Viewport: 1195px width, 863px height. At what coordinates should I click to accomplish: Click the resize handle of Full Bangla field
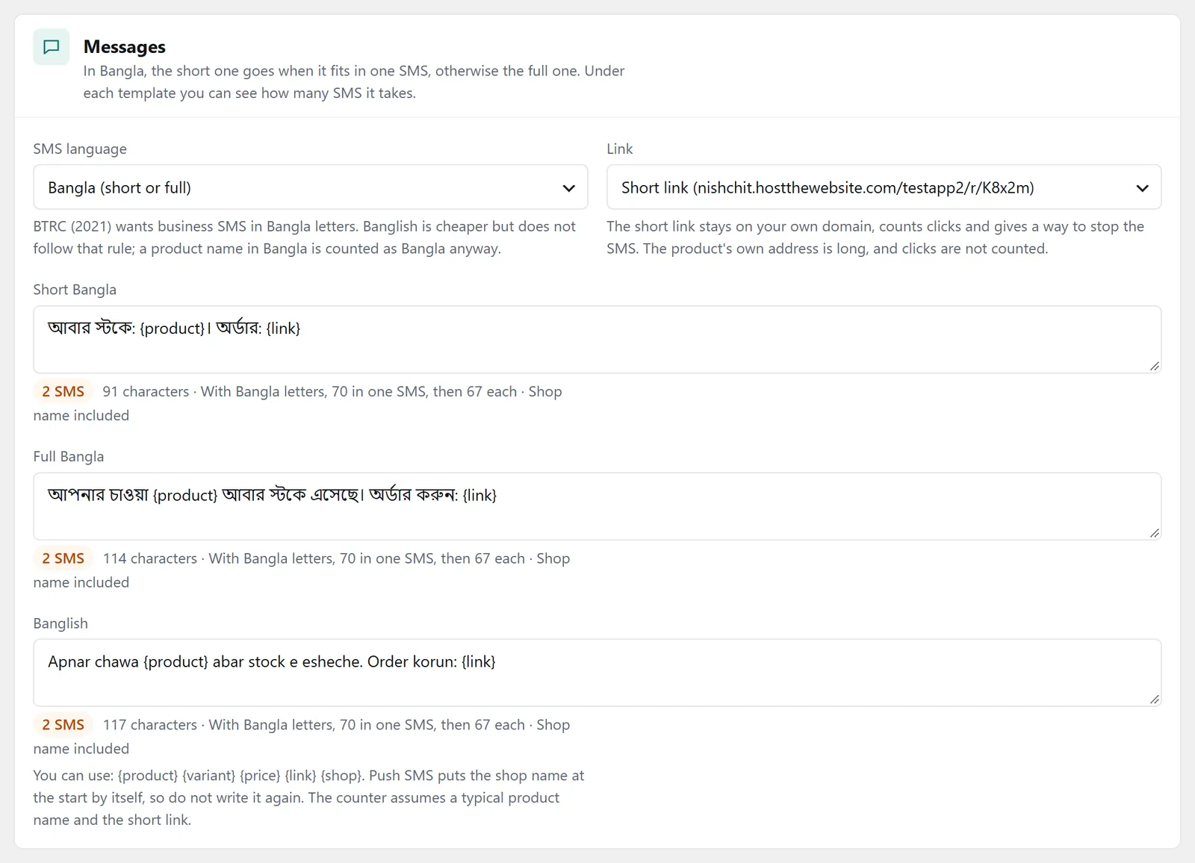pyautogui.click(x=1154, y=532)
